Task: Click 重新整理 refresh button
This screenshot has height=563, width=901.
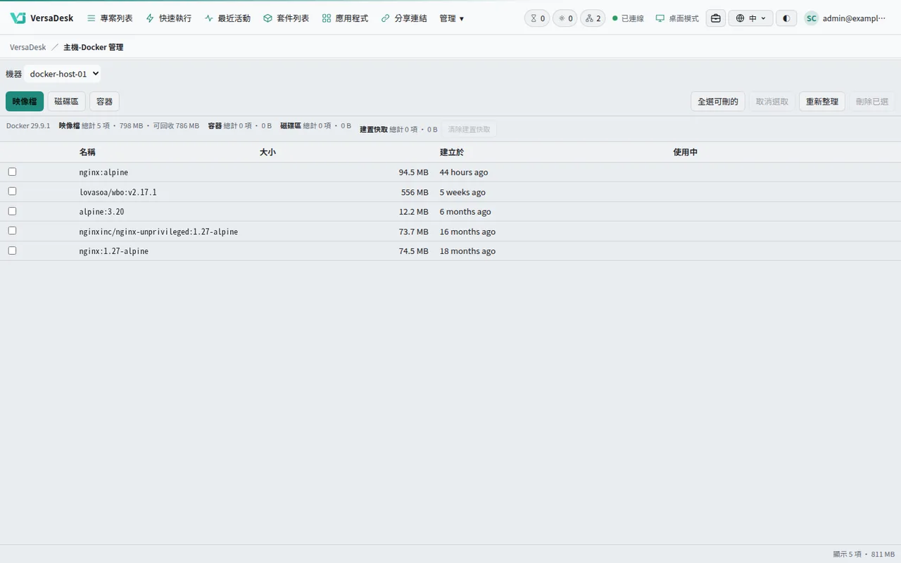Action: pyautogui.click(x=822, y=101)
